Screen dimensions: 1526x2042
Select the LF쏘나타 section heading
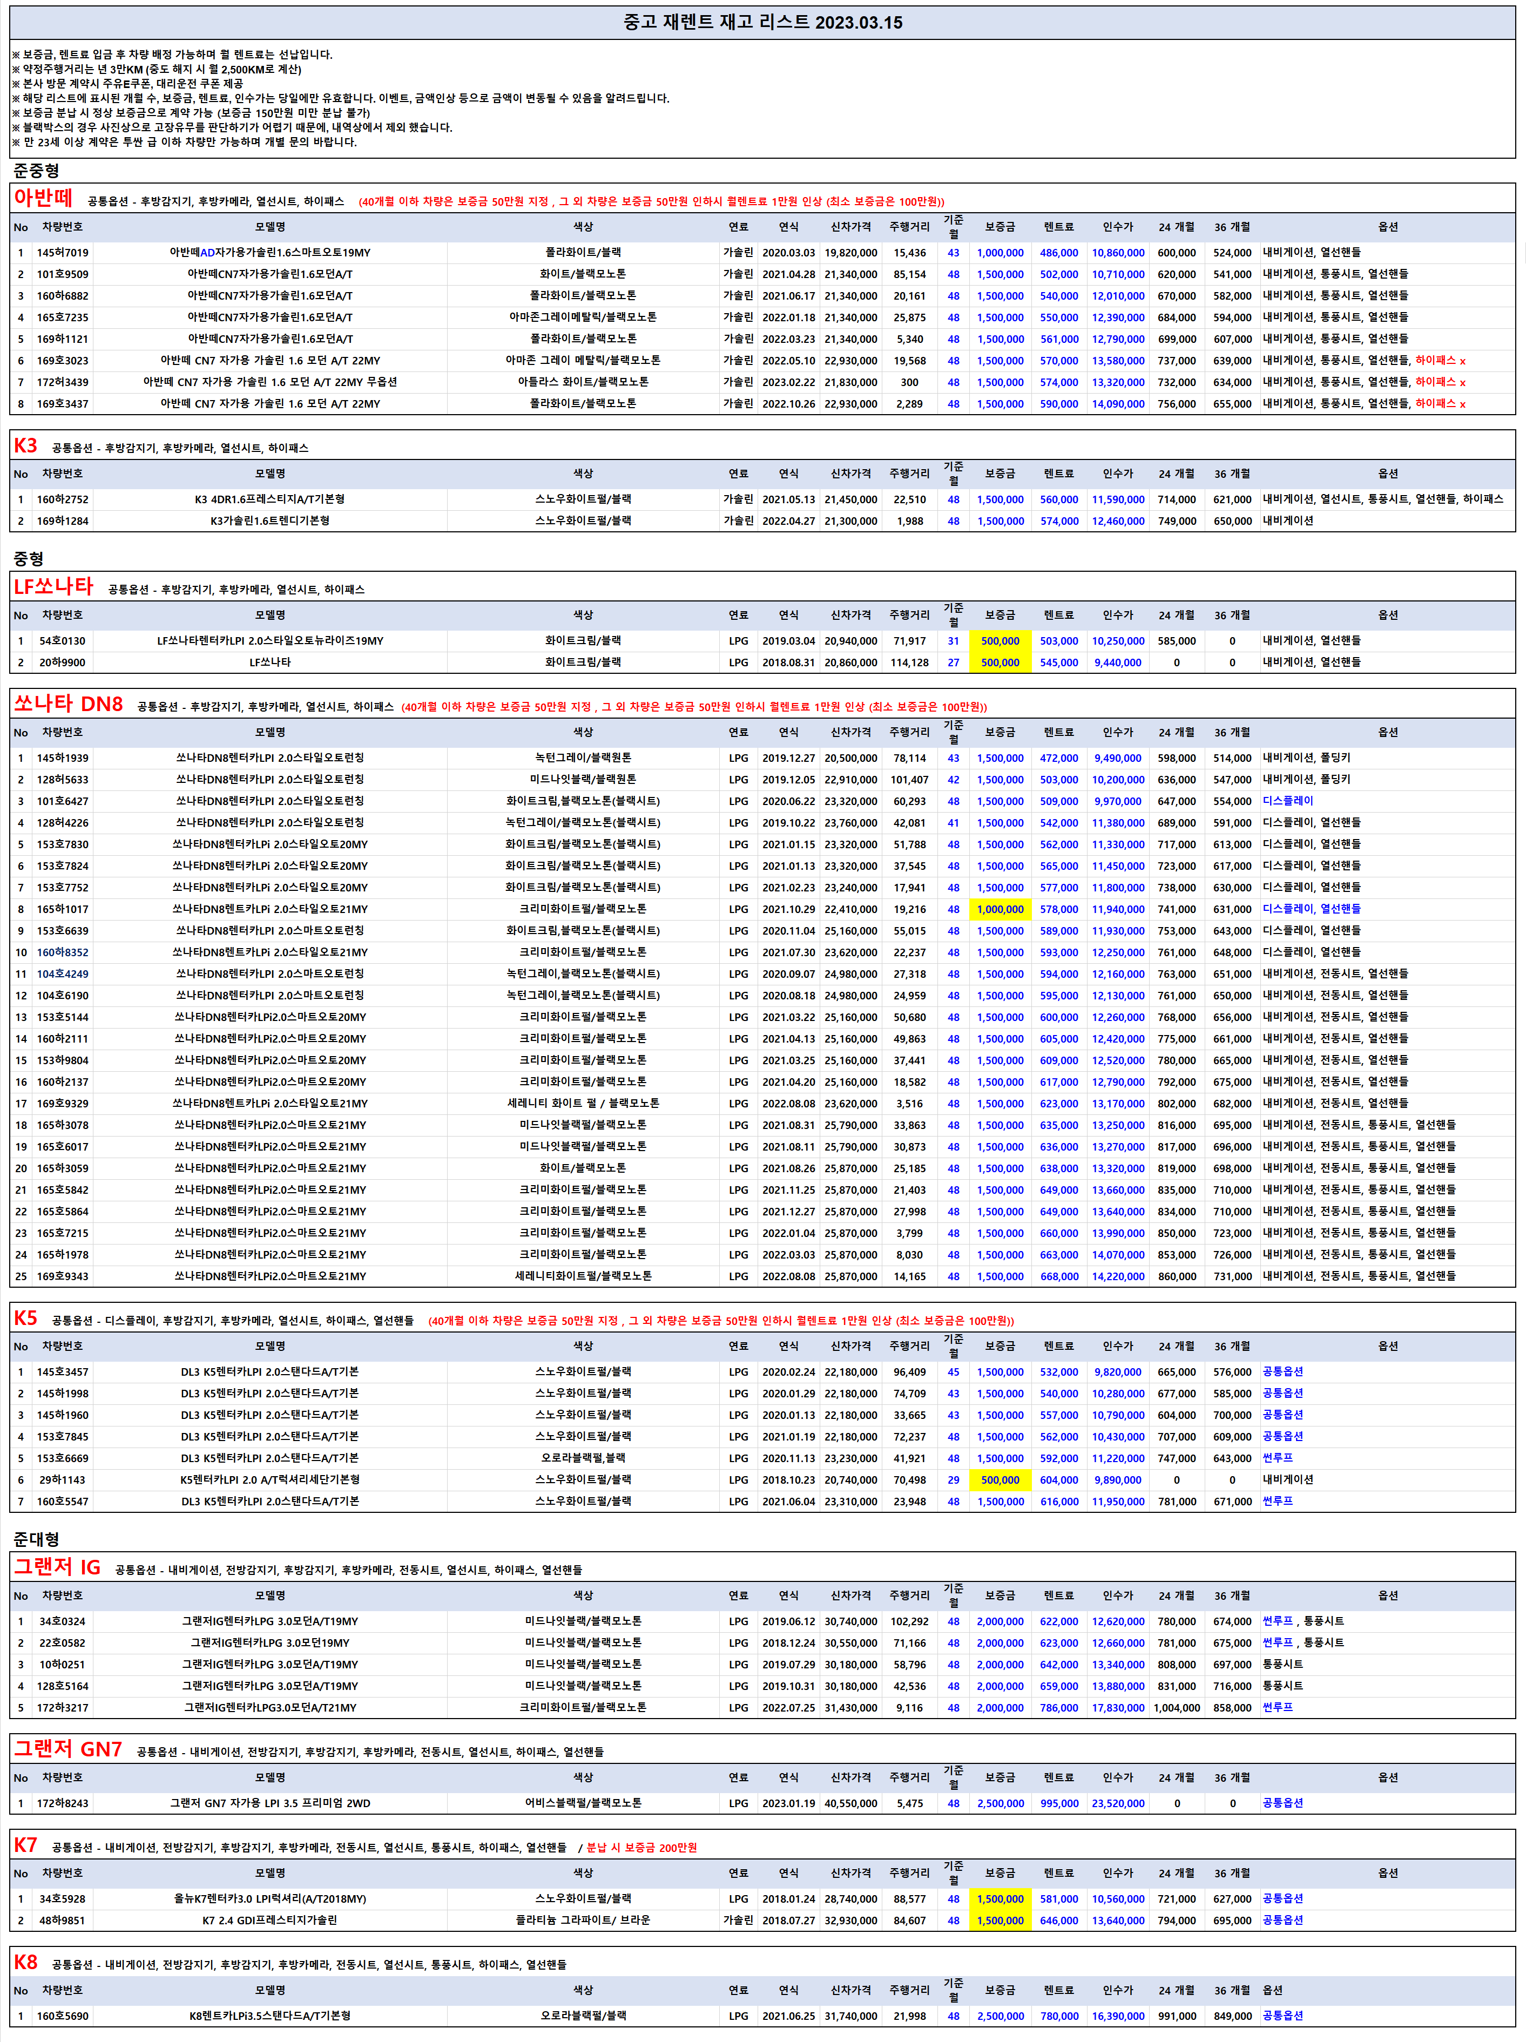[x=53, y=586]
